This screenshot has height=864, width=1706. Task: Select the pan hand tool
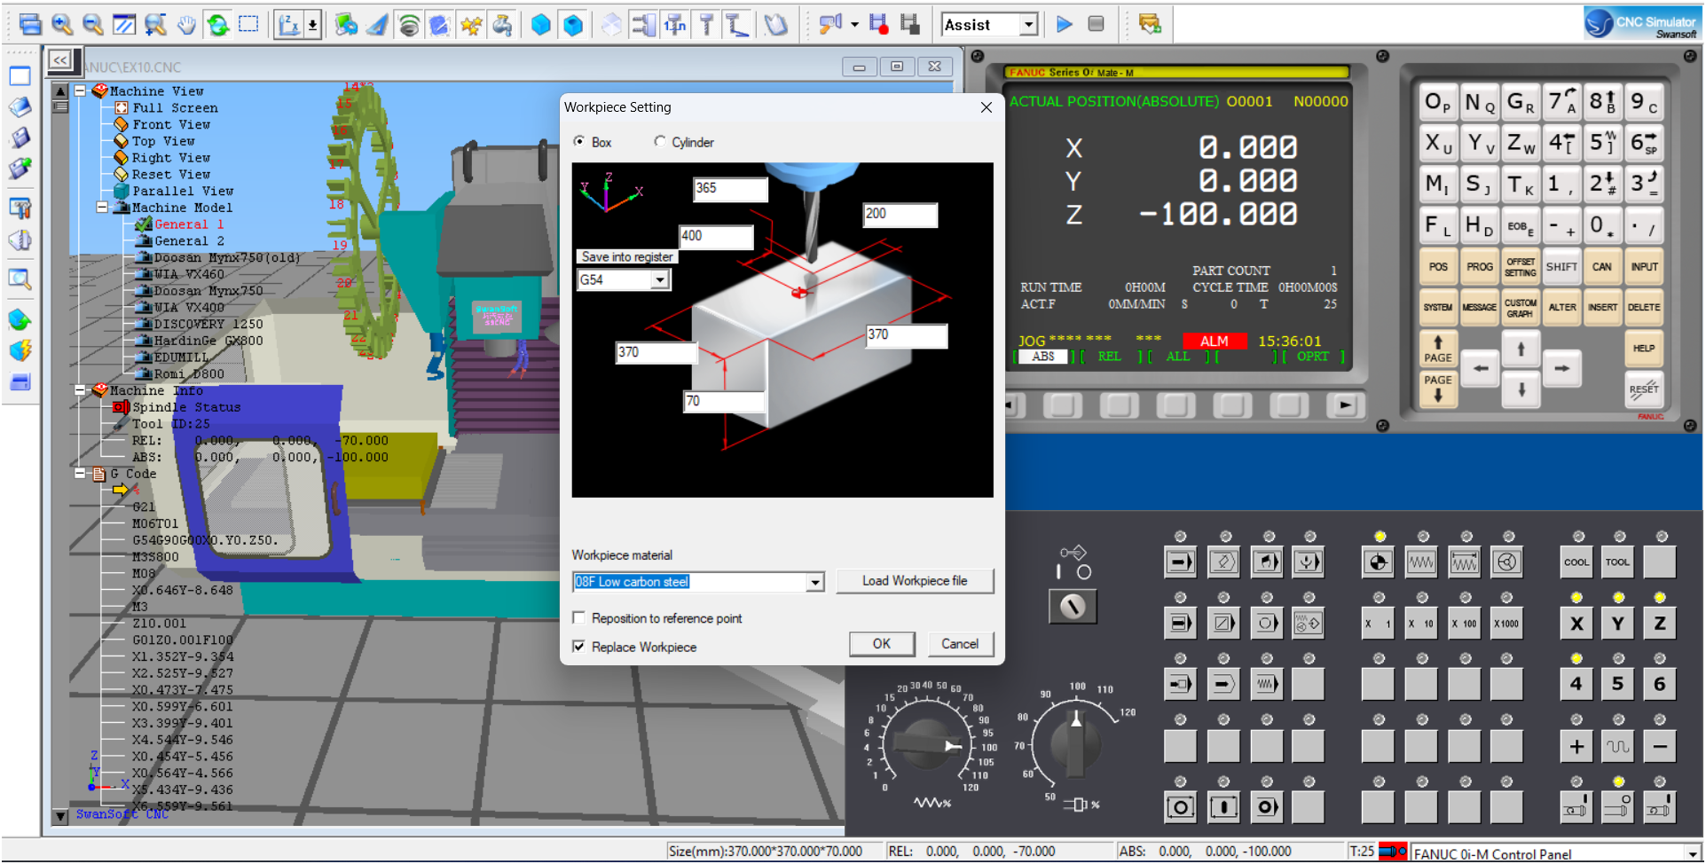point(186,25)
